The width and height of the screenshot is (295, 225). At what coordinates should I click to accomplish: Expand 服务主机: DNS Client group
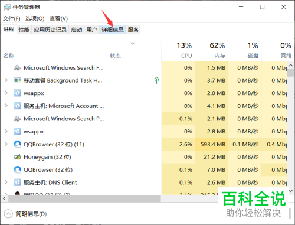[6, 182]
